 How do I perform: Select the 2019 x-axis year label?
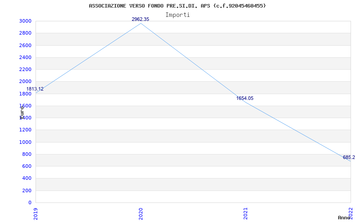(35, 213)
